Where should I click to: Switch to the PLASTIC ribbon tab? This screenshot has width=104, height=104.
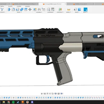tap(10, 6)
